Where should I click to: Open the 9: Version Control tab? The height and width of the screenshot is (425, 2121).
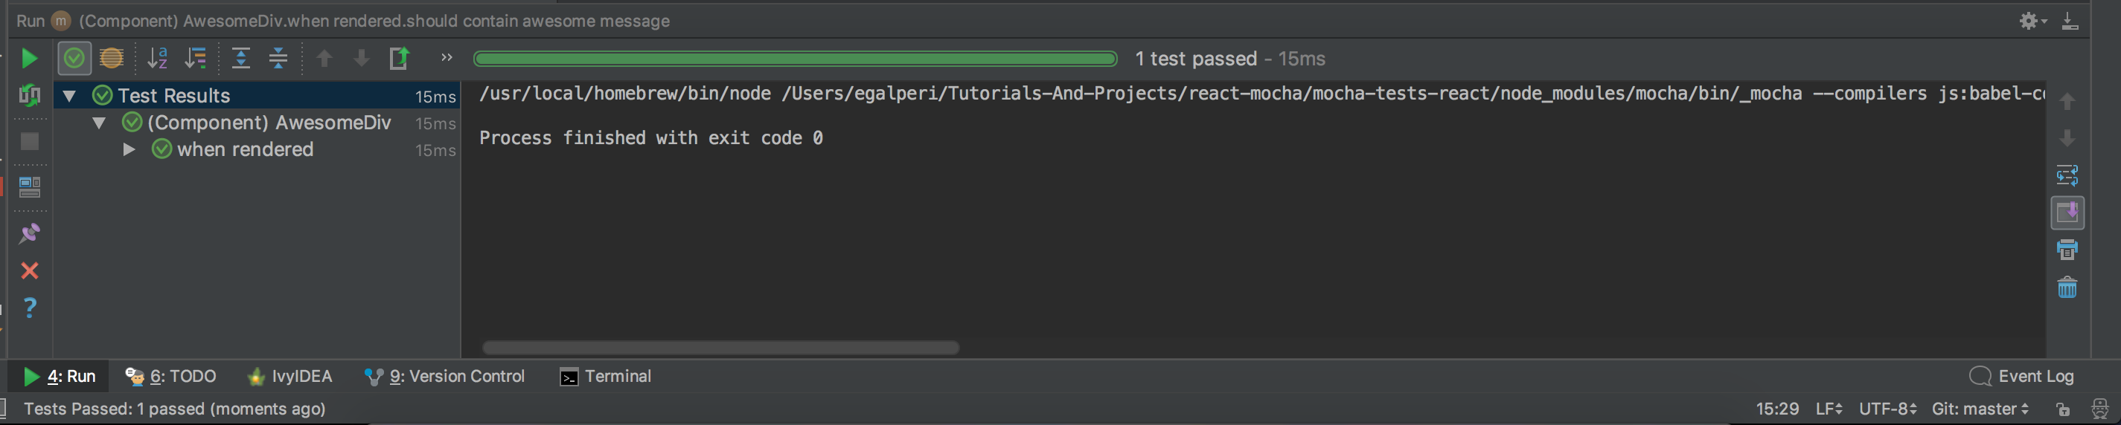click(x=444, y=377)
